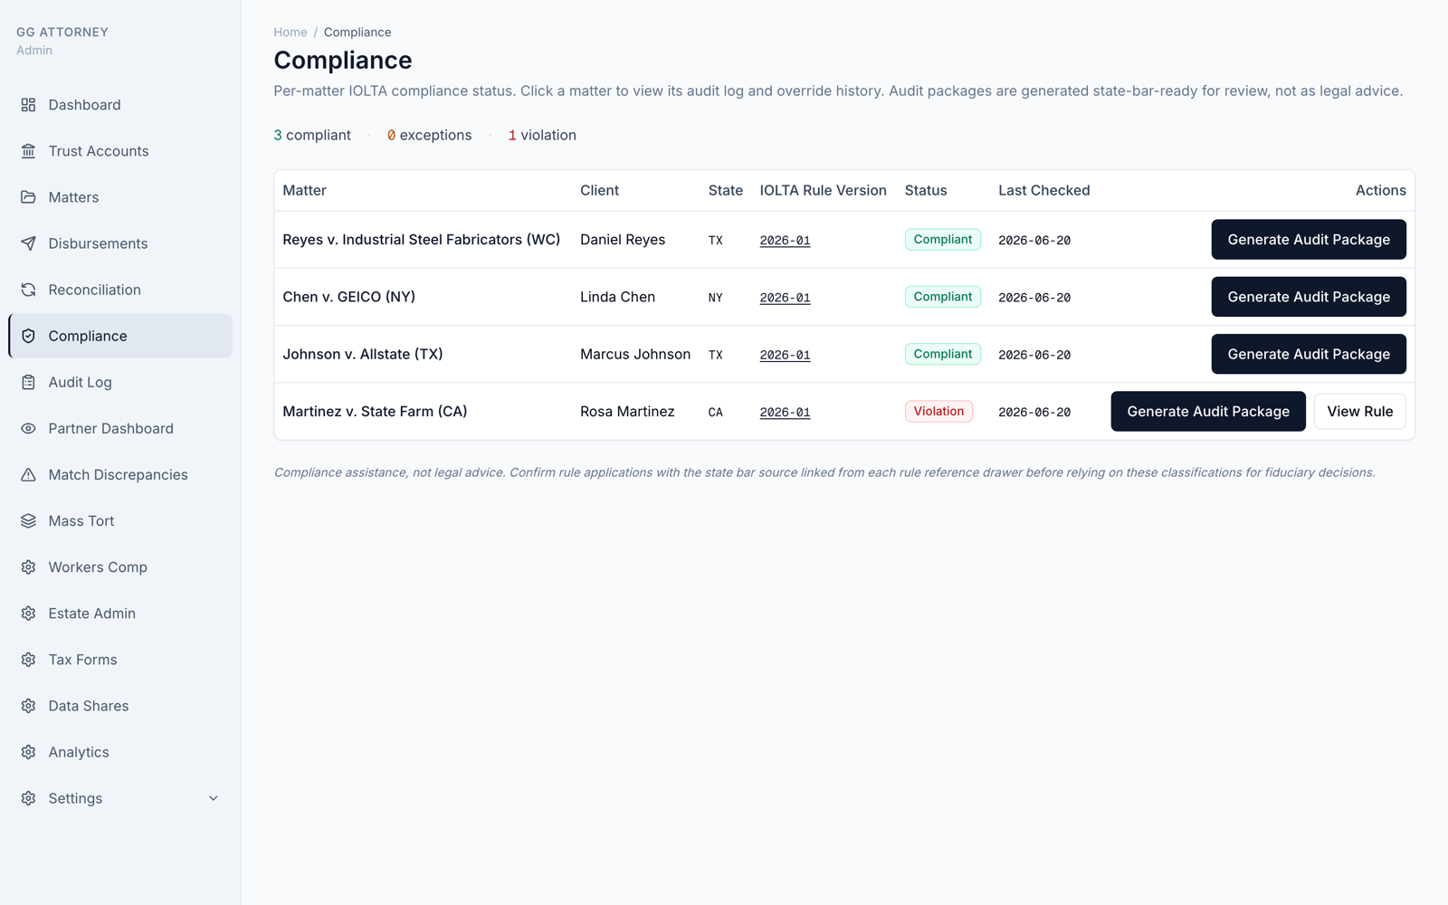Open rule version 2026-01 in Martinez row
Viewport: 1448px width, 905px height.
click(785, 412)
